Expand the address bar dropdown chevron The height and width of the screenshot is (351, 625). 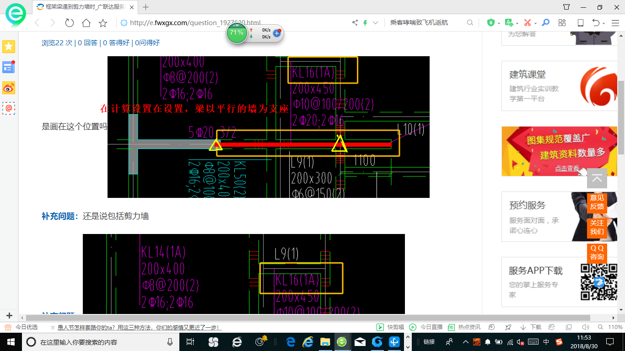(376, 23)
